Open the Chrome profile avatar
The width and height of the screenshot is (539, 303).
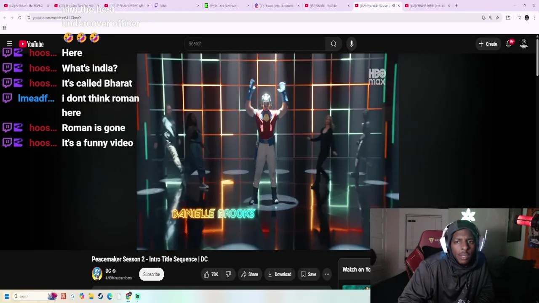527,18
